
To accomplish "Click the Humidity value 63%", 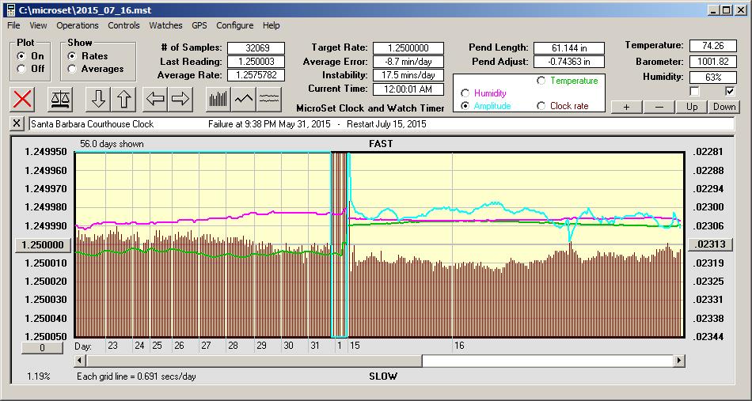I will pos(712,77).
